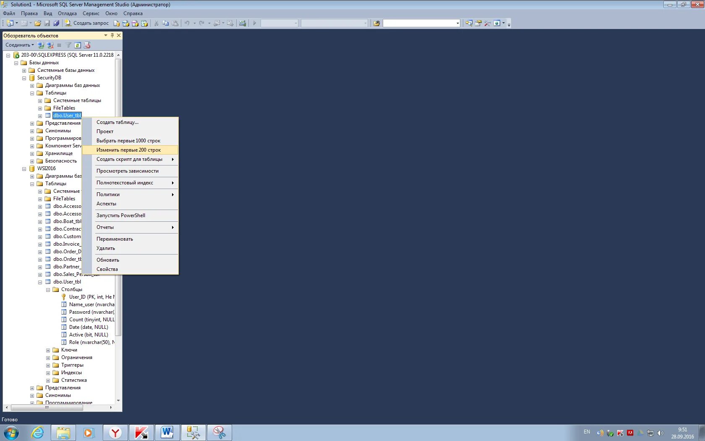The width and height of the screenshot is (705, 441).
Task: Click the XMLA query toolbar icon
Action: click(x=144, y=23)
